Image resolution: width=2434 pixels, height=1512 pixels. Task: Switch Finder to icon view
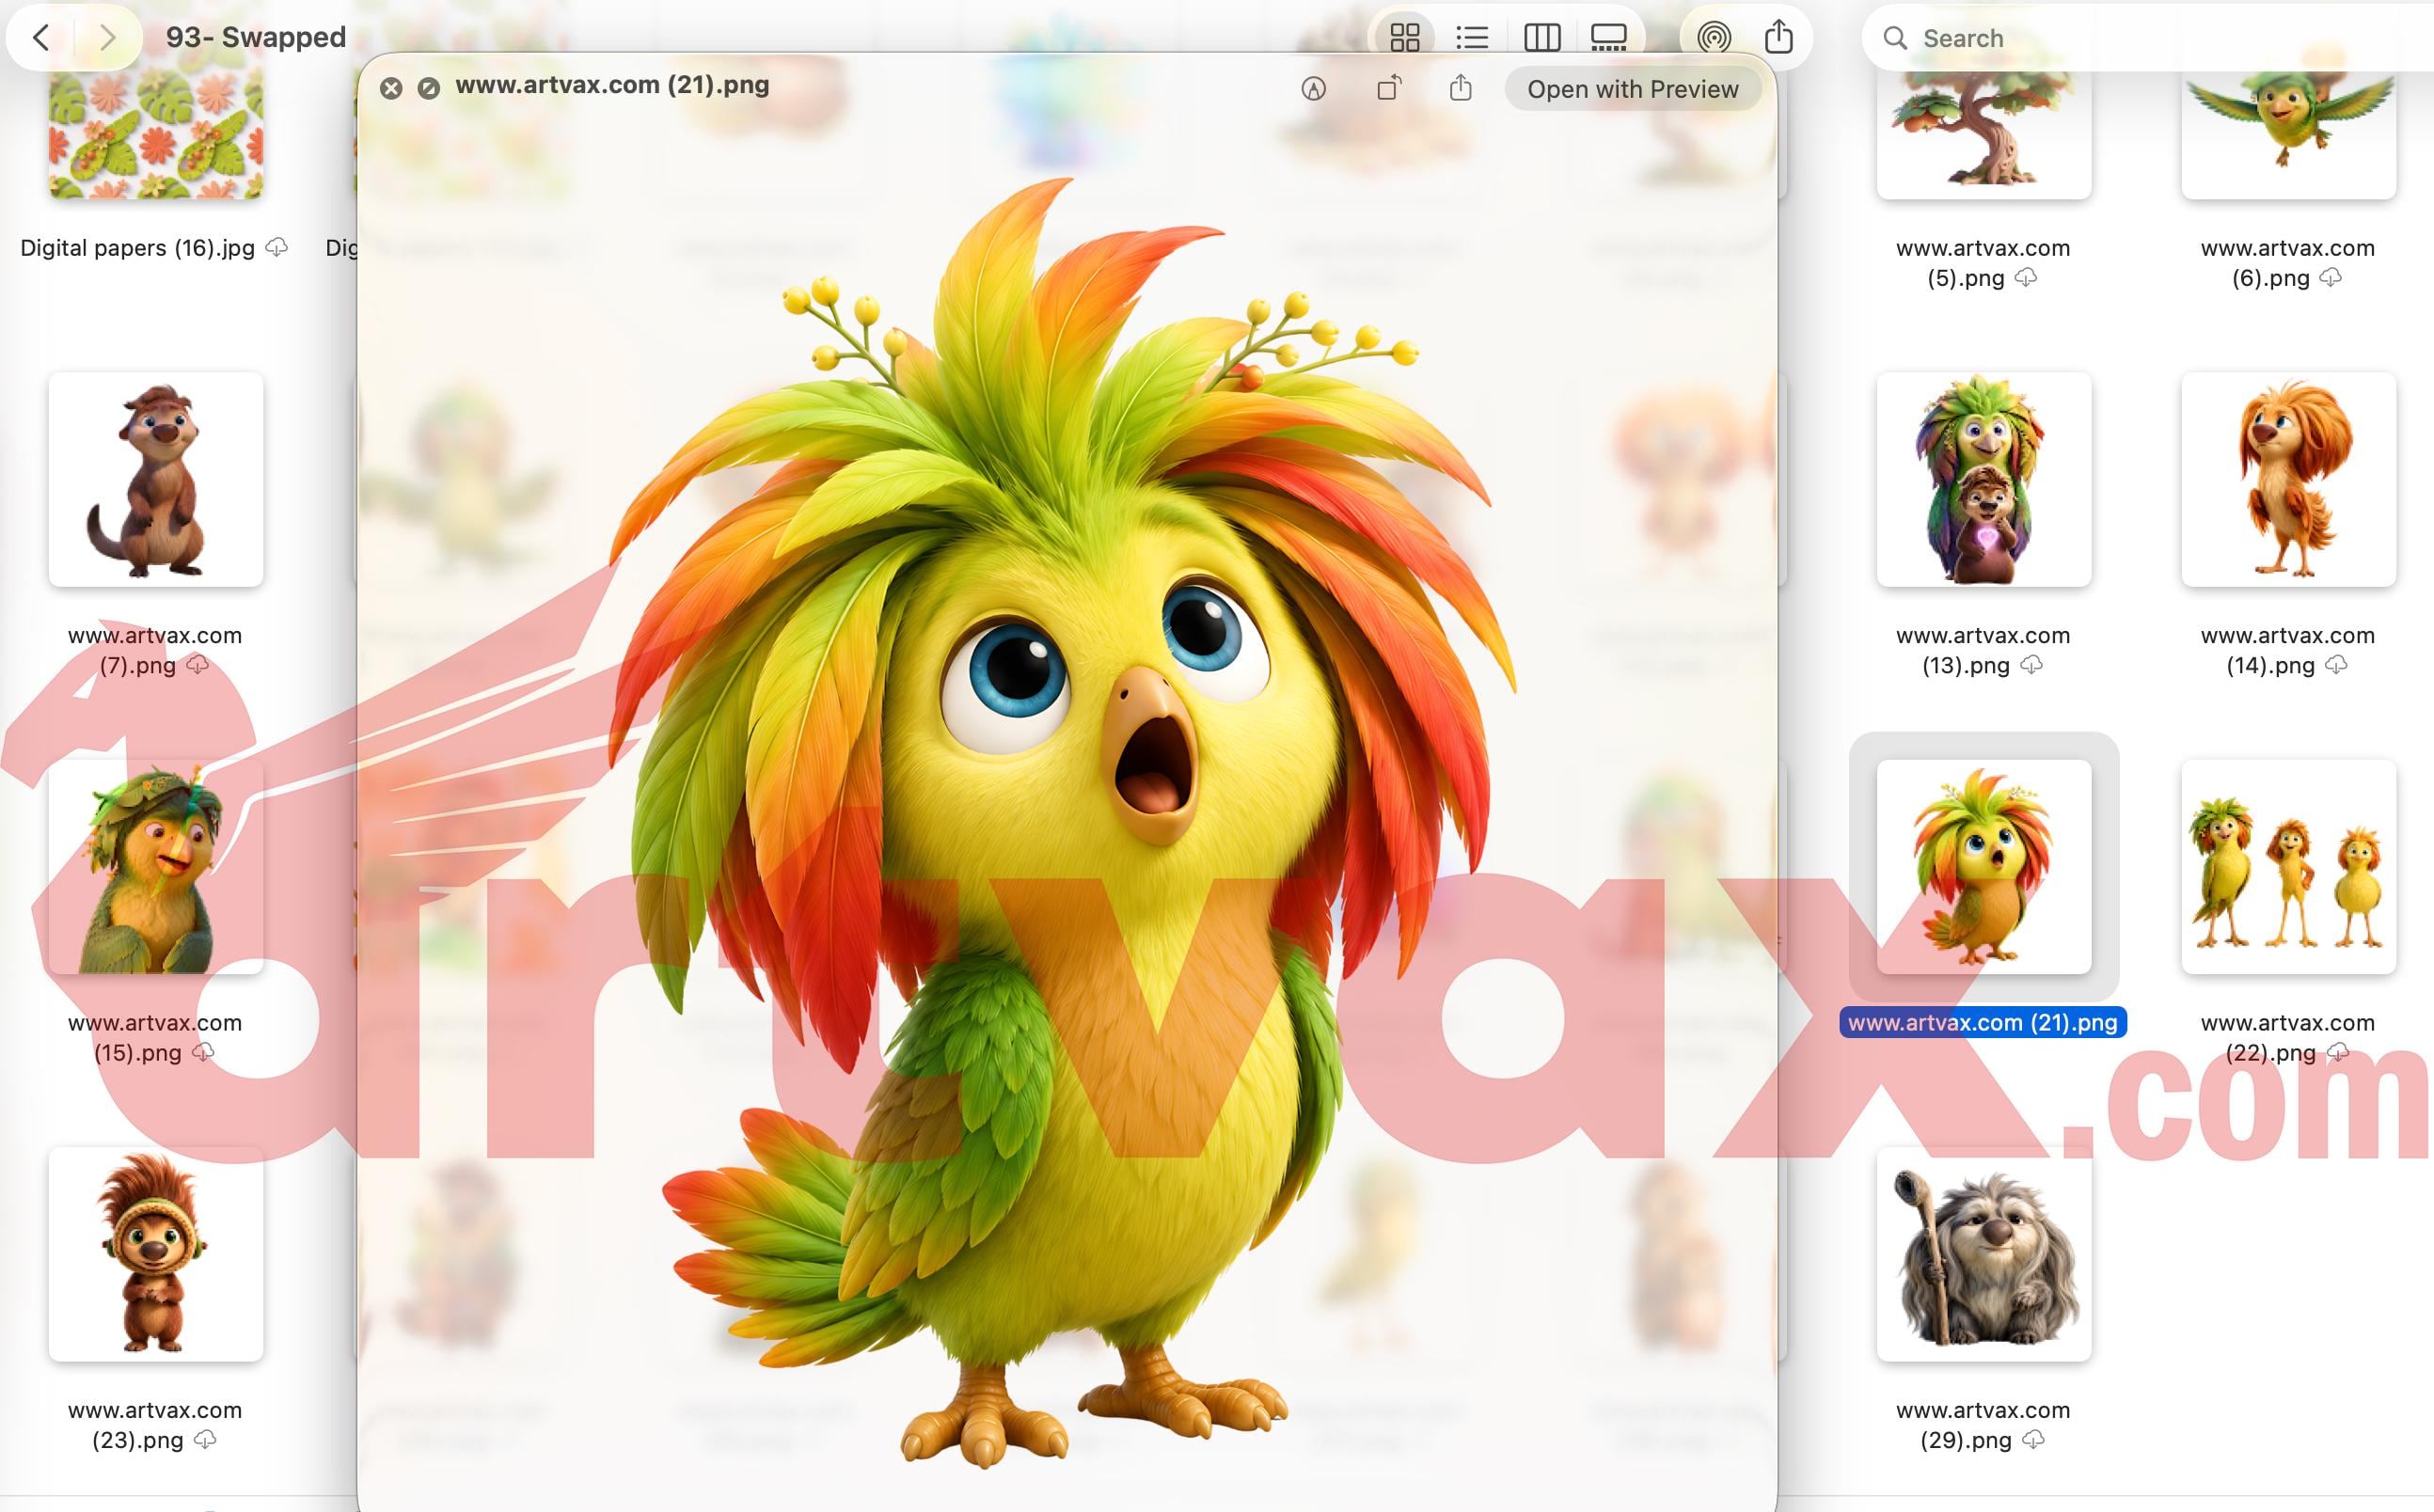click(1404, 38)
